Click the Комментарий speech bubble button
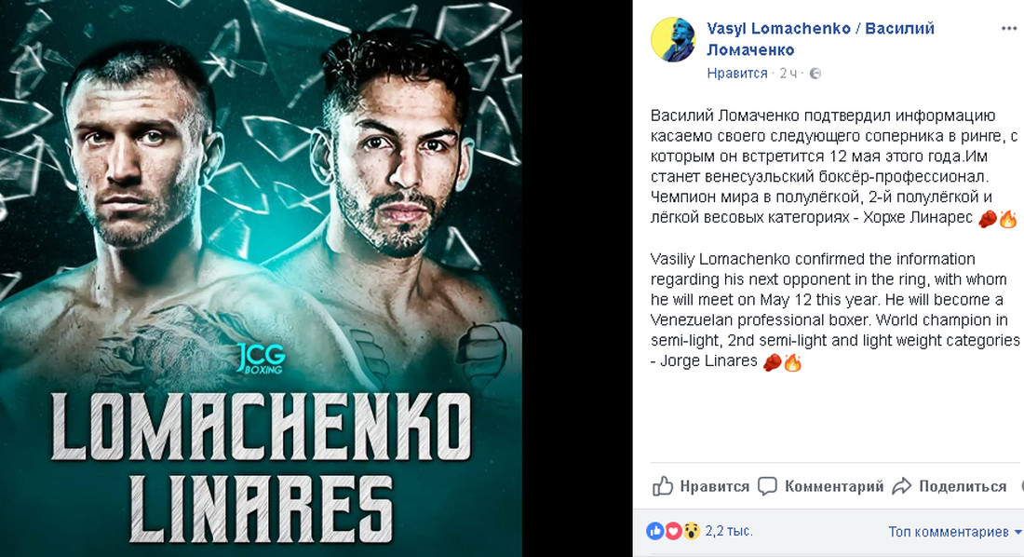 tap(820, 486)
